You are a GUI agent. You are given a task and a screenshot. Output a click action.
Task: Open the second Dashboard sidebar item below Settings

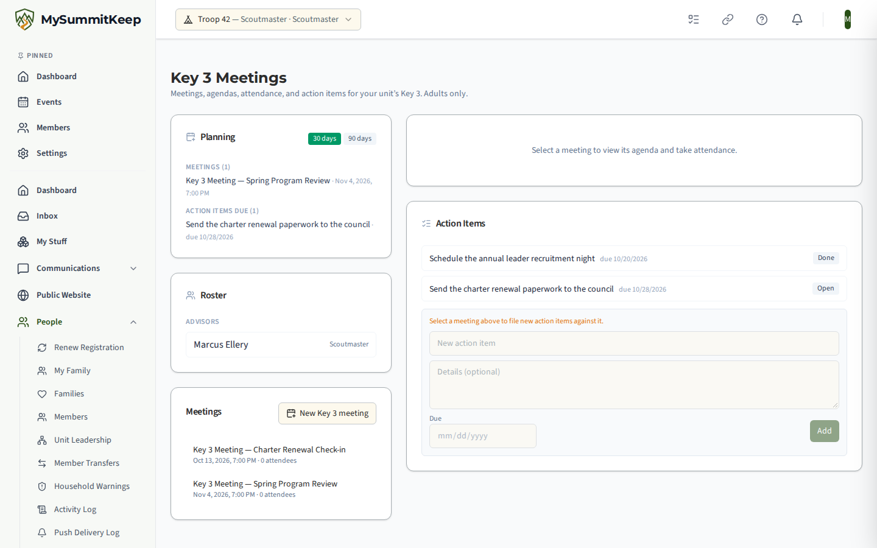pos(78,191)
